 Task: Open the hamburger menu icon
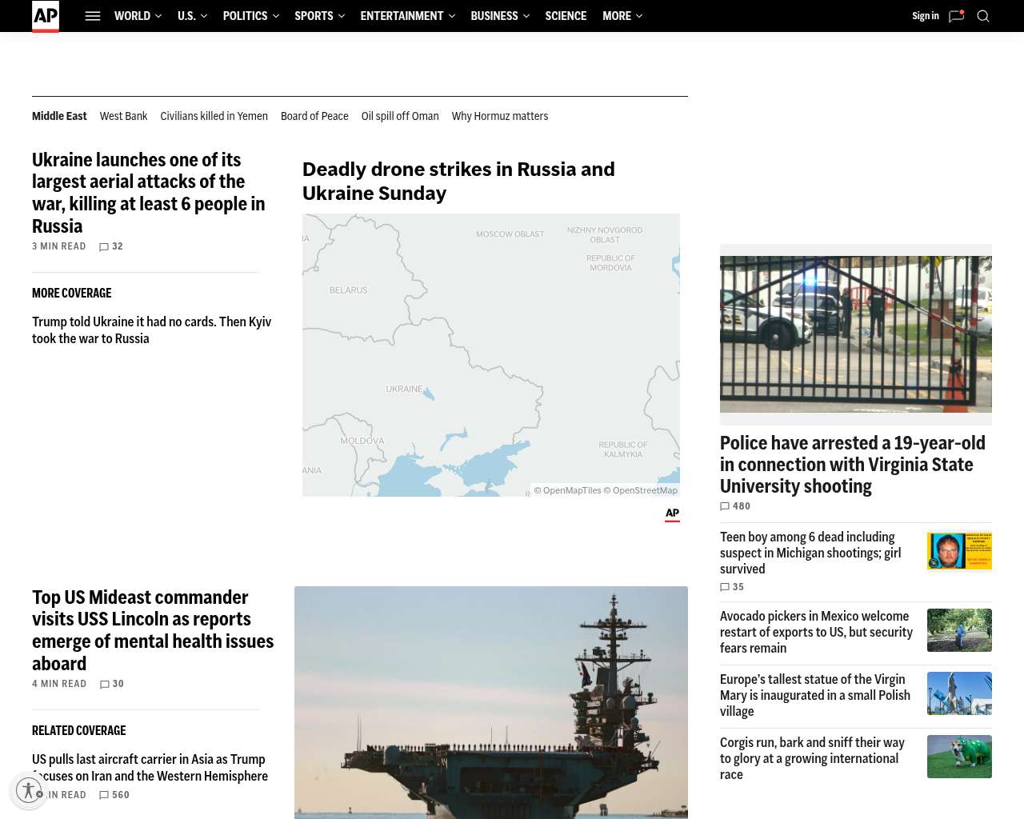(93, 16)
